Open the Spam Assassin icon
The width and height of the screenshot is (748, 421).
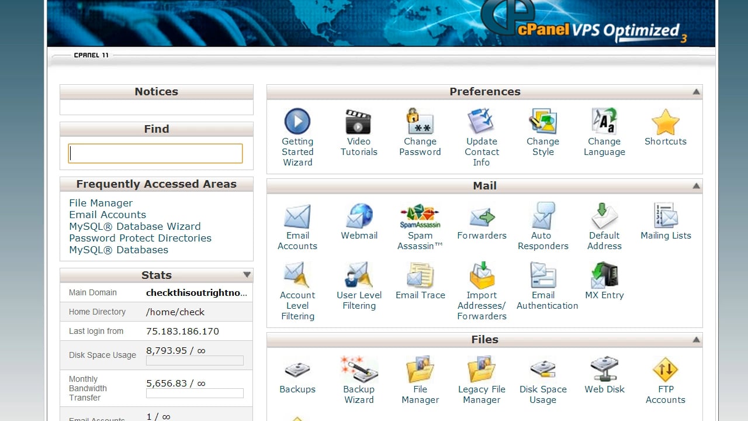pos(420,216)
